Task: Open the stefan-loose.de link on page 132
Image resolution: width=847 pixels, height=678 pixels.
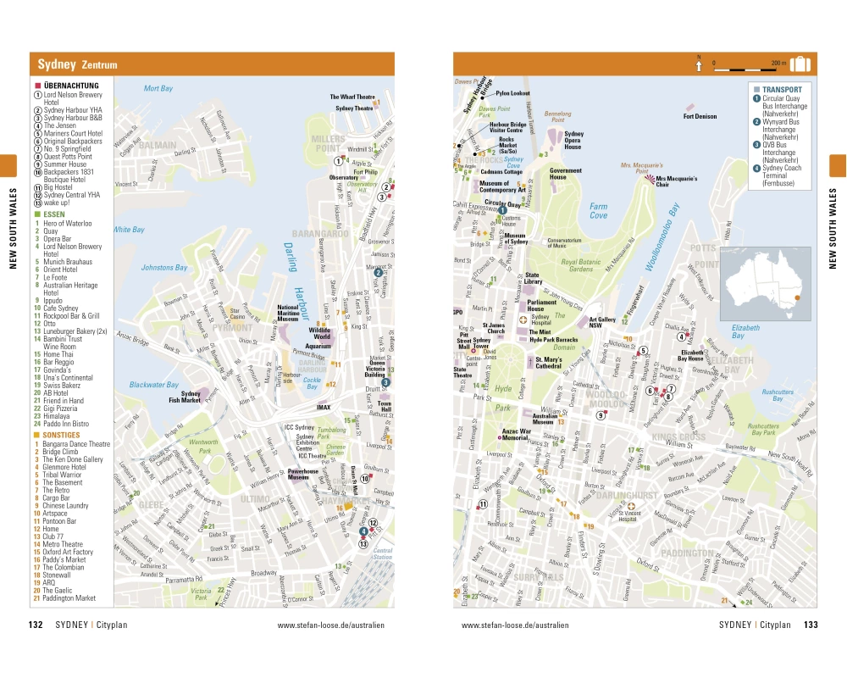Action: click(330, 625)
